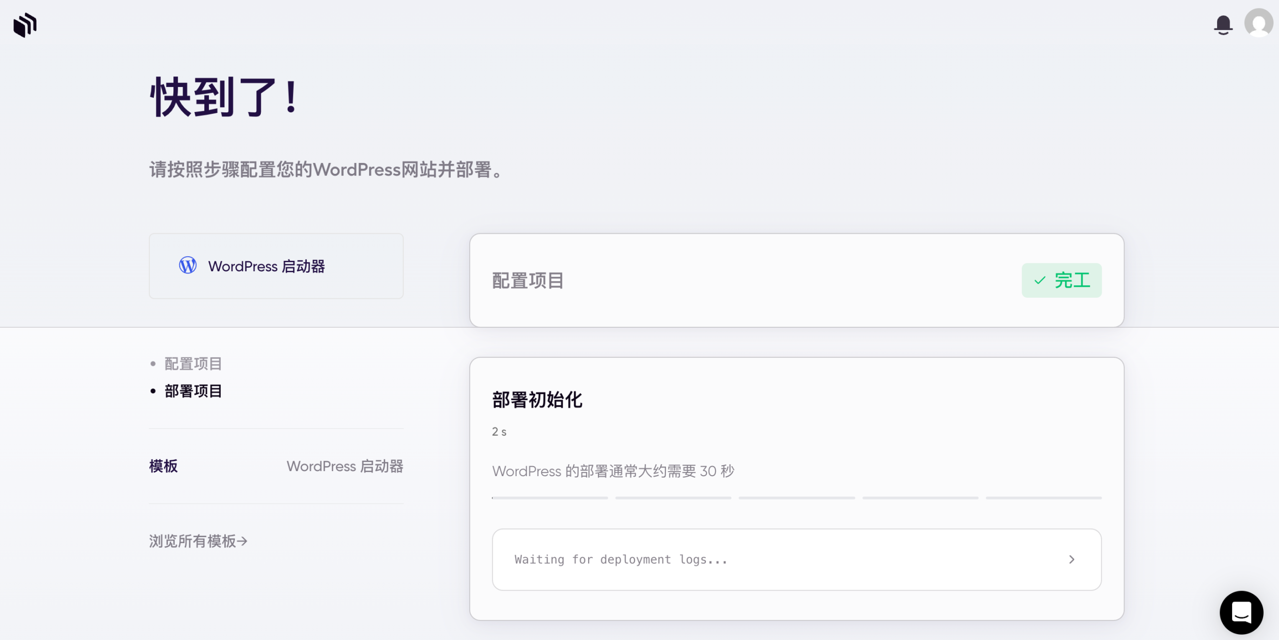This screenshot has width=1279, height=640.
Task: Click the 'Waiting for deployment logs...' box
Action: click(797, 560)
